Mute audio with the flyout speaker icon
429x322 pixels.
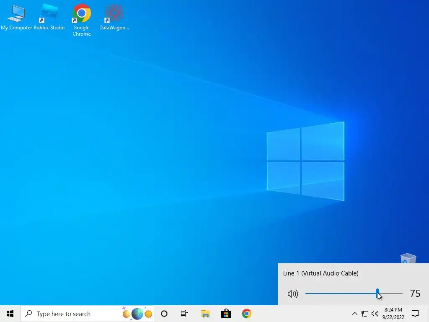coord(292,294)
